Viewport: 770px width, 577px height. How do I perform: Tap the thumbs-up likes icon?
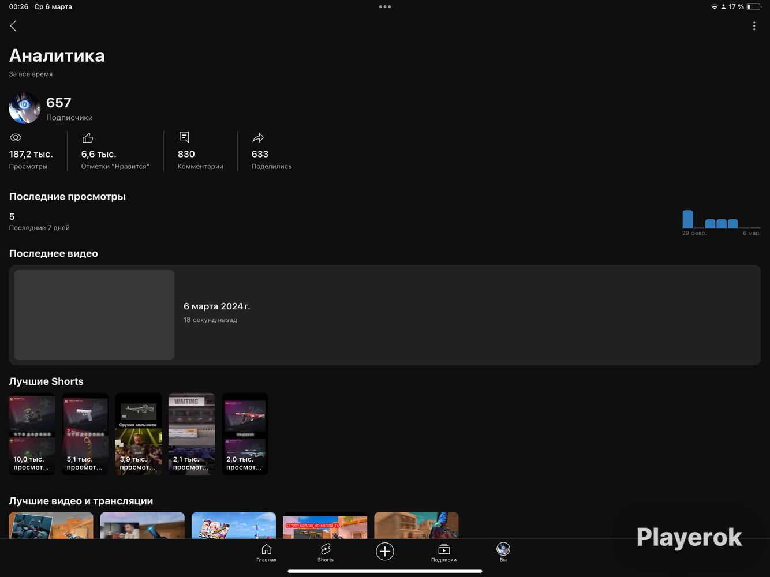point(88,138)
